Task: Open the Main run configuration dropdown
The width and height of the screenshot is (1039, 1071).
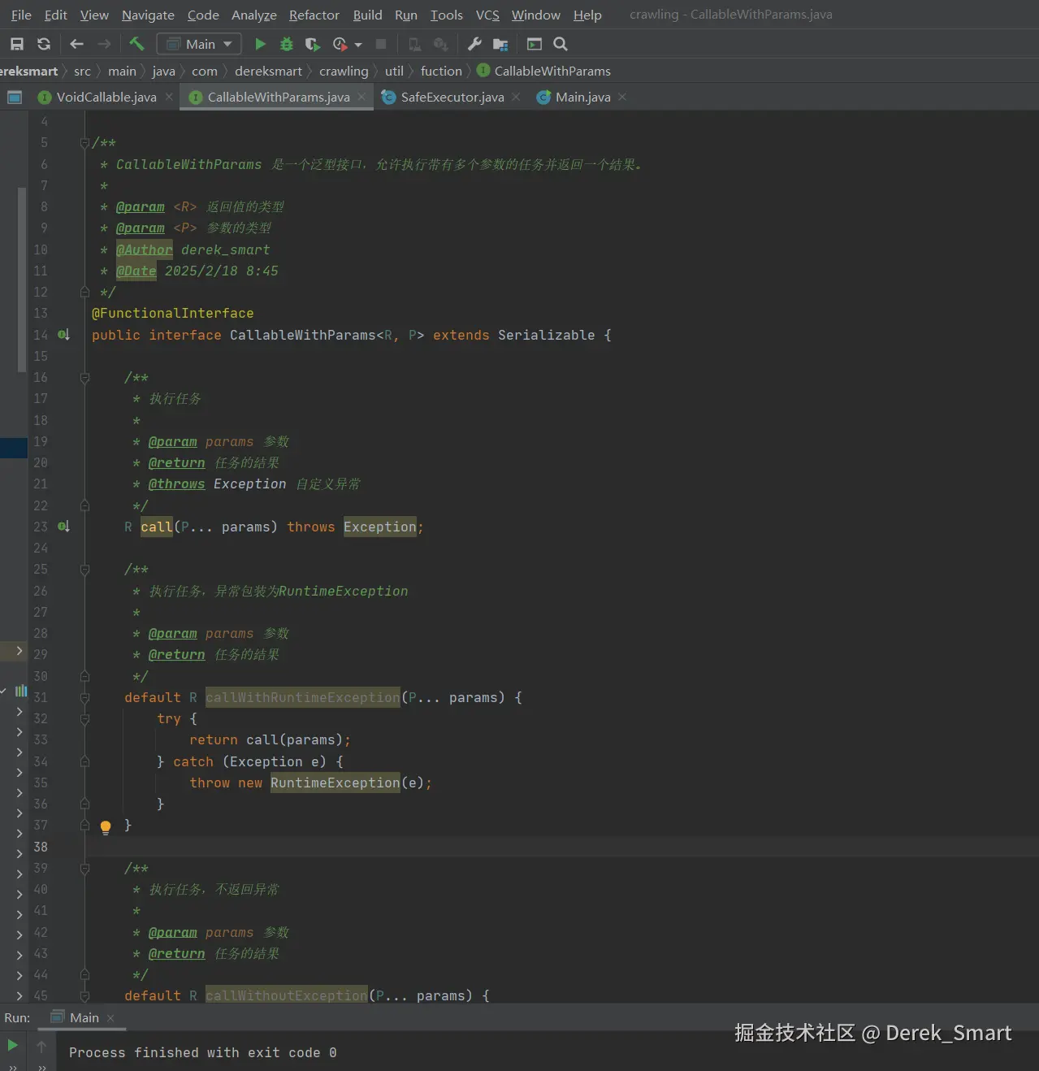Action: coord(199,44)
